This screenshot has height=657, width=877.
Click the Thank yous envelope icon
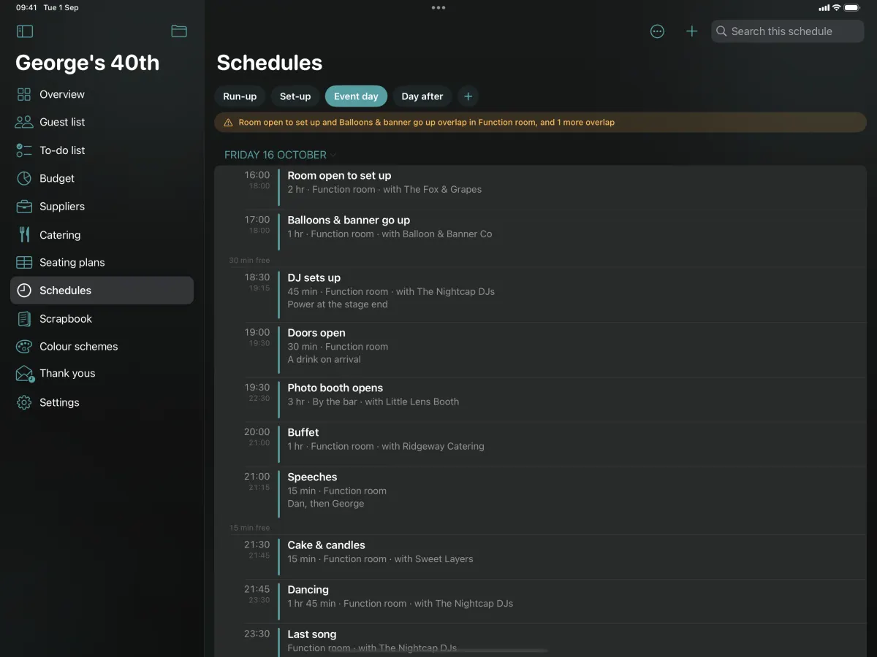tap(24, 374)
